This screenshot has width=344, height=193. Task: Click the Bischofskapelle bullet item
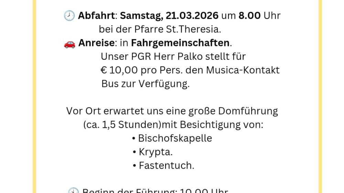click(x=175, y=138)
